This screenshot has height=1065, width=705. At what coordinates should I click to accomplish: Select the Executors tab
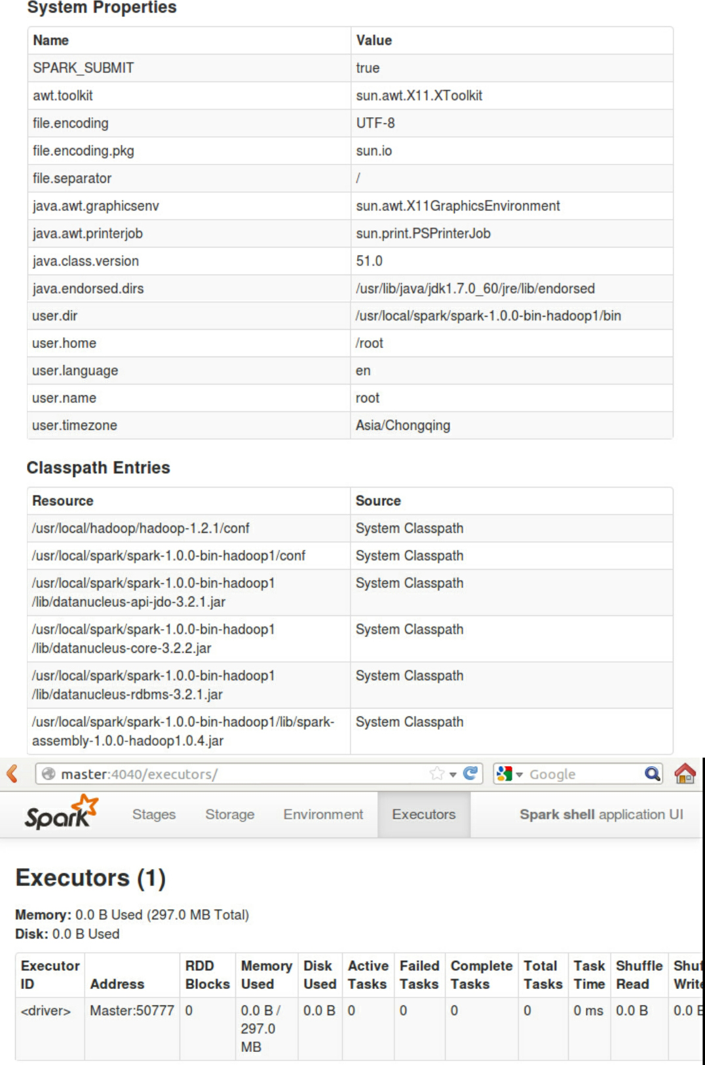click(x=423, y=814)
